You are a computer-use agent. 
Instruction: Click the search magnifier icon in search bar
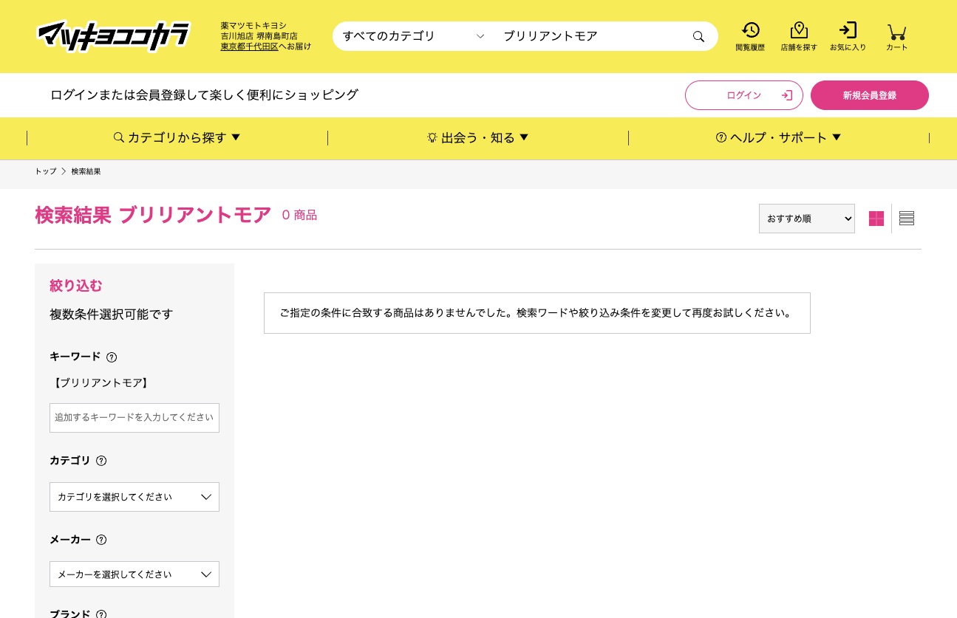pos(698,36)
